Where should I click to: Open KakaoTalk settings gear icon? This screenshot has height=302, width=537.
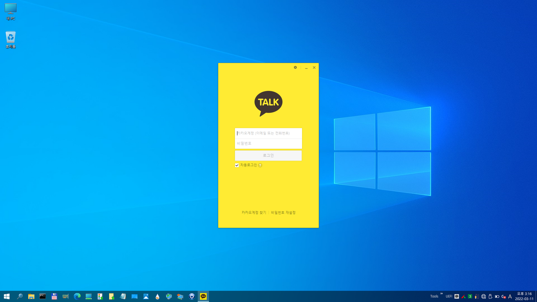coord(295,68)
